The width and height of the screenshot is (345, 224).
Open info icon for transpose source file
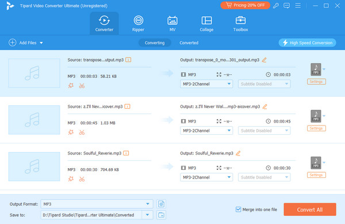[x=128, y=60]
